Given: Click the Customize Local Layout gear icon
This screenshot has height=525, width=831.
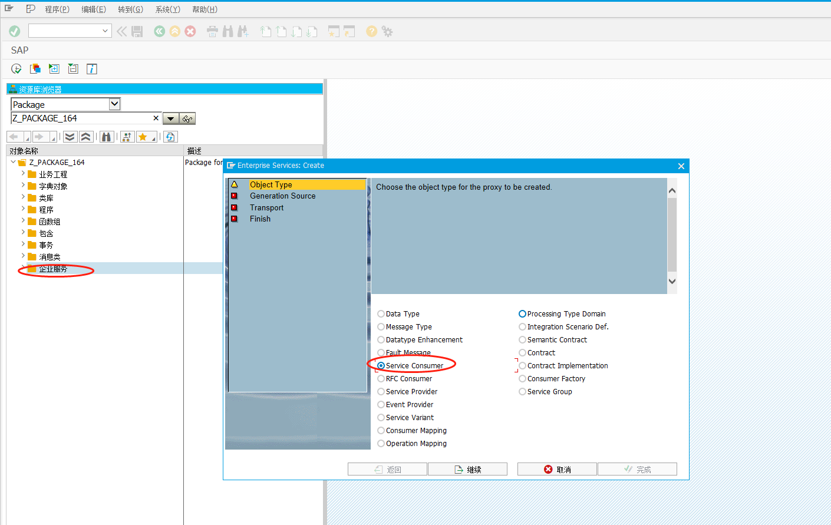Looking at the screenshot, I should 387,31.
